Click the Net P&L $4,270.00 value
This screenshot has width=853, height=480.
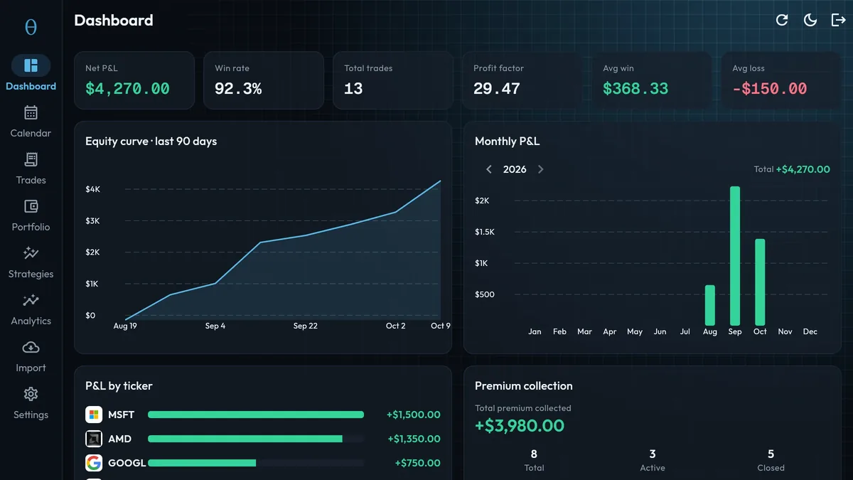[x=128, y=89]
